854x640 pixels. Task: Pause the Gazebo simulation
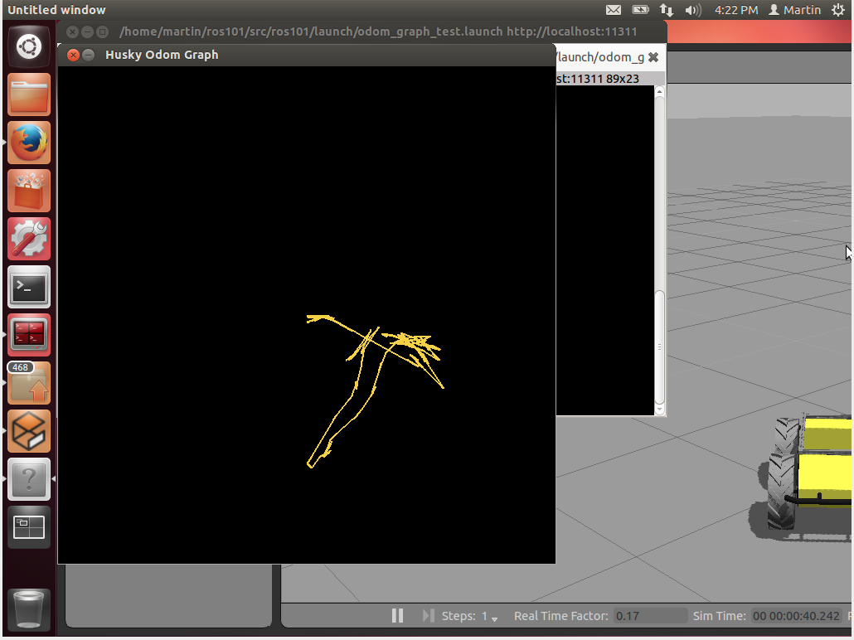point(397,616)
